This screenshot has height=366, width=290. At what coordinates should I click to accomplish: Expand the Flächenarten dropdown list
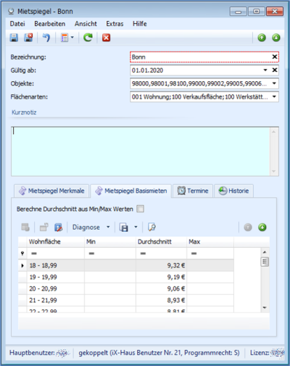coord(274,96)
